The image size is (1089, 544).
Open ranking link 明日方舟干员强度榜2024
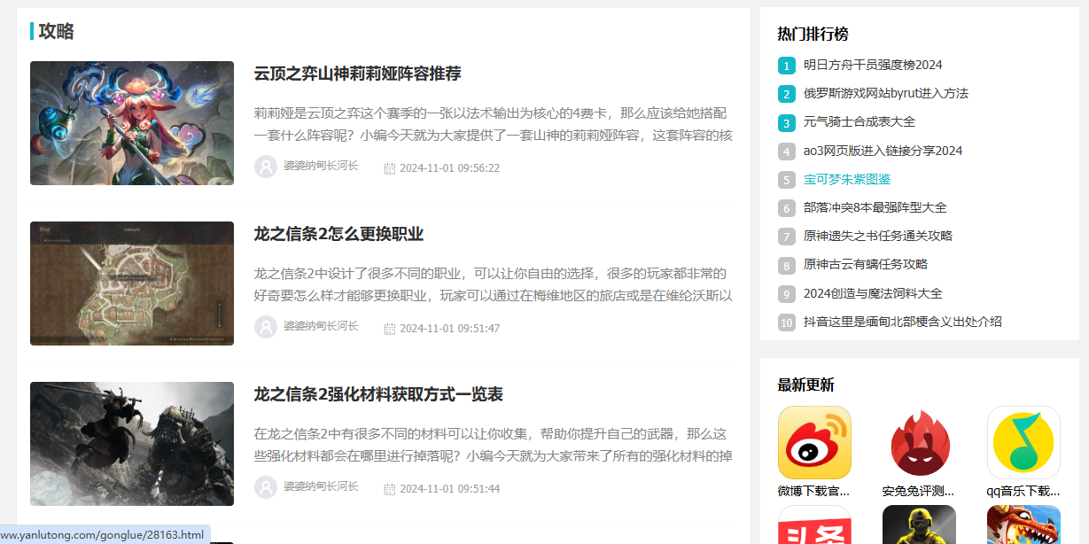(x=873, y=65)
